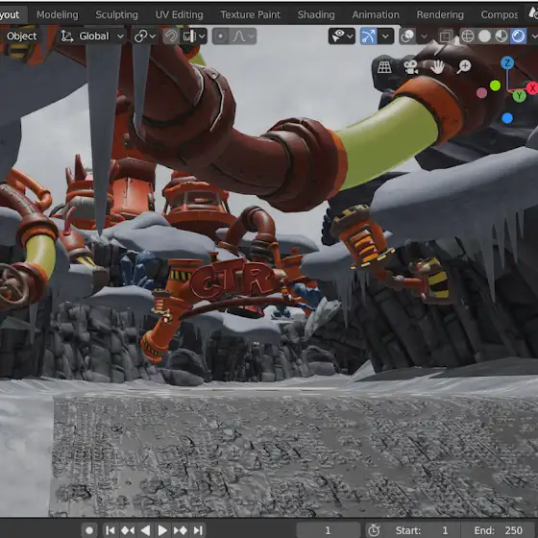Select wireframe viewport shading mode
The height and width of the screenshot is (538, 538).
coord(468,37)
